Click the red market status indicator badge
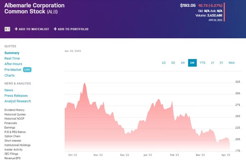 pyautogui.click(x=7, y=29)
